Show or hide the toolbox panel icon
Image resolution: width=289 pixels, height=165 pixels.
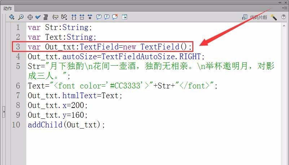[124, 17]
